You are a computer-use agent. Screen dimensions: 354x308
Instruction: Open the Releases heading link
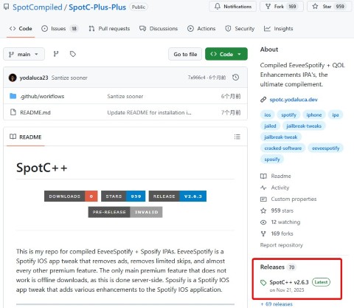[x=272, y=267]
